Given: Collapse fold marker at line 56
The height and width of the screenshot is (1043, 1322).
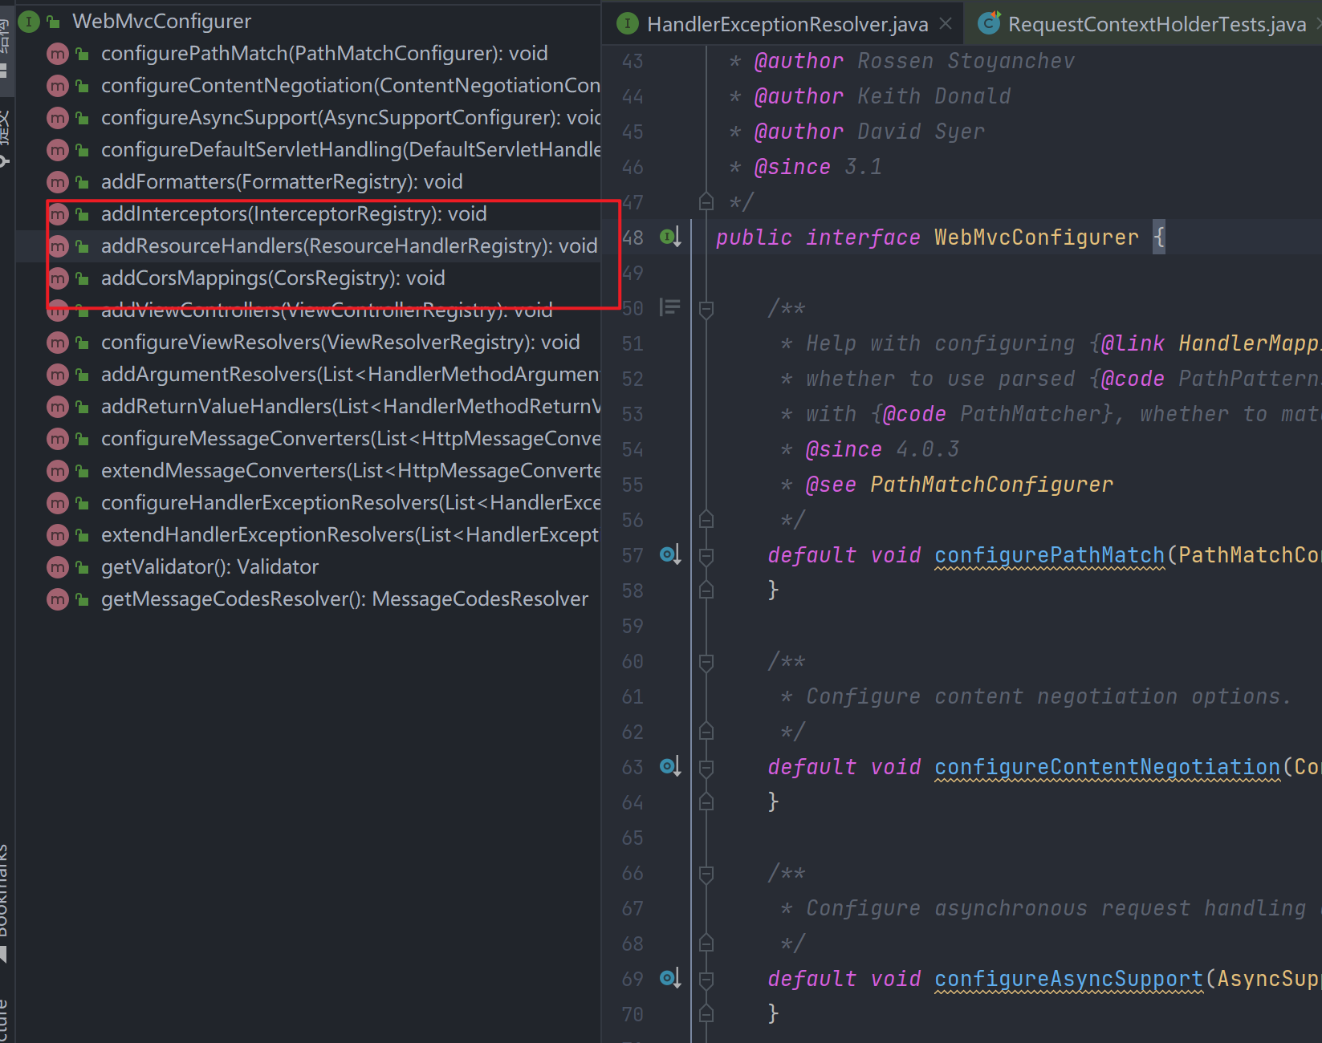Looking at the screenshot, I should [706, 520].
